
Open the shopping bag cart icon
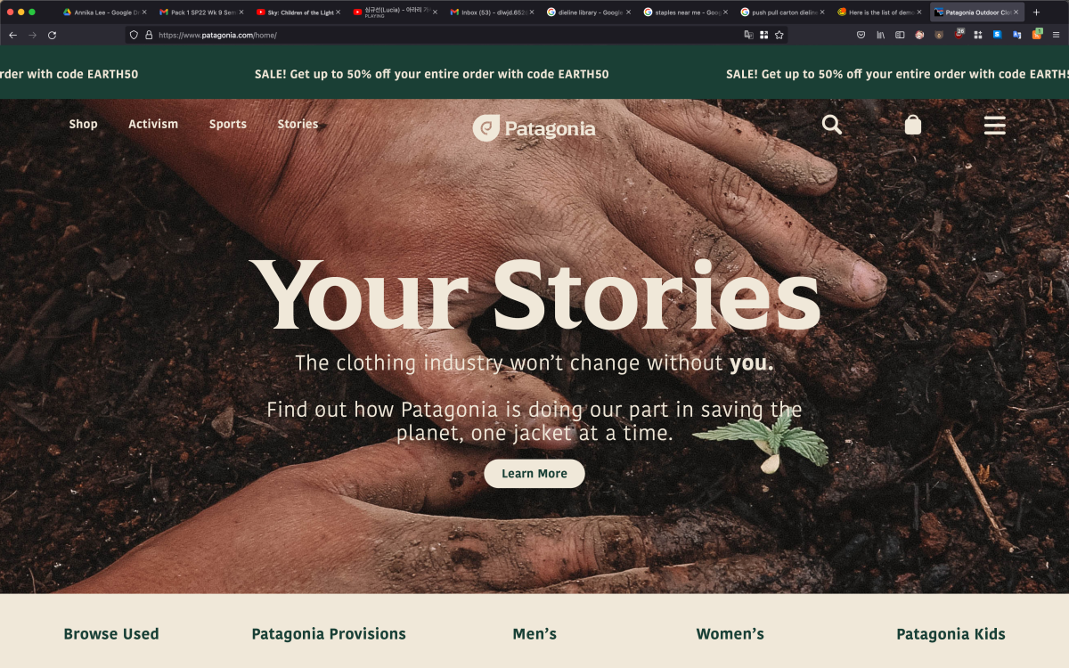click(x=912, y=125)
